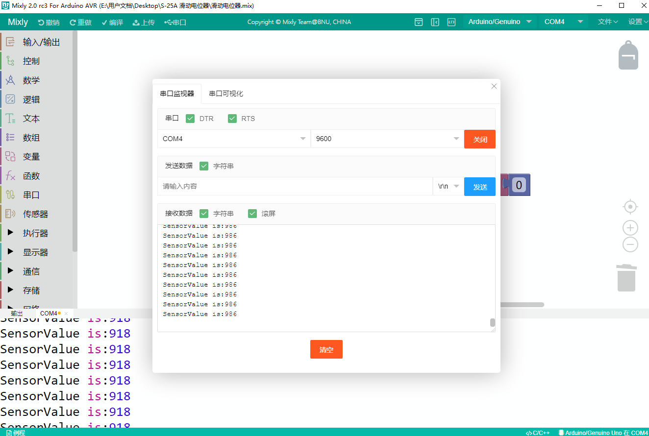Image resolution: width=649 pixels, height=436 pixels.
Task: Switch to the 串口可视化 tab
Action: 226,94
